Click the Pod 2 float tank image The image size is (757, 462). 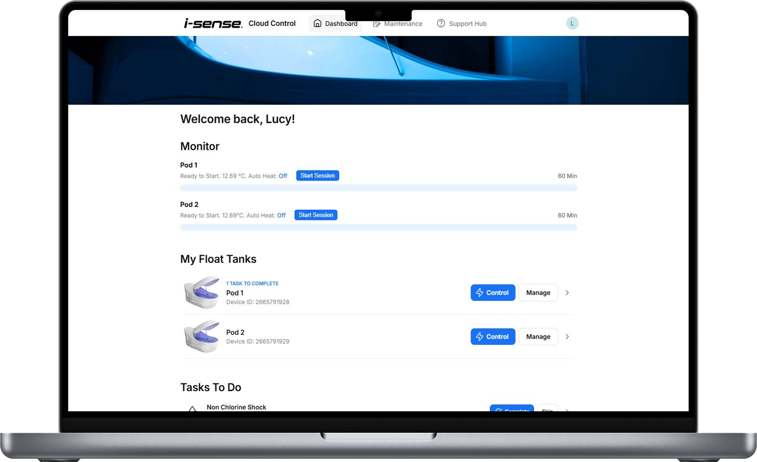pyautogui.click(x=202, y=336)
